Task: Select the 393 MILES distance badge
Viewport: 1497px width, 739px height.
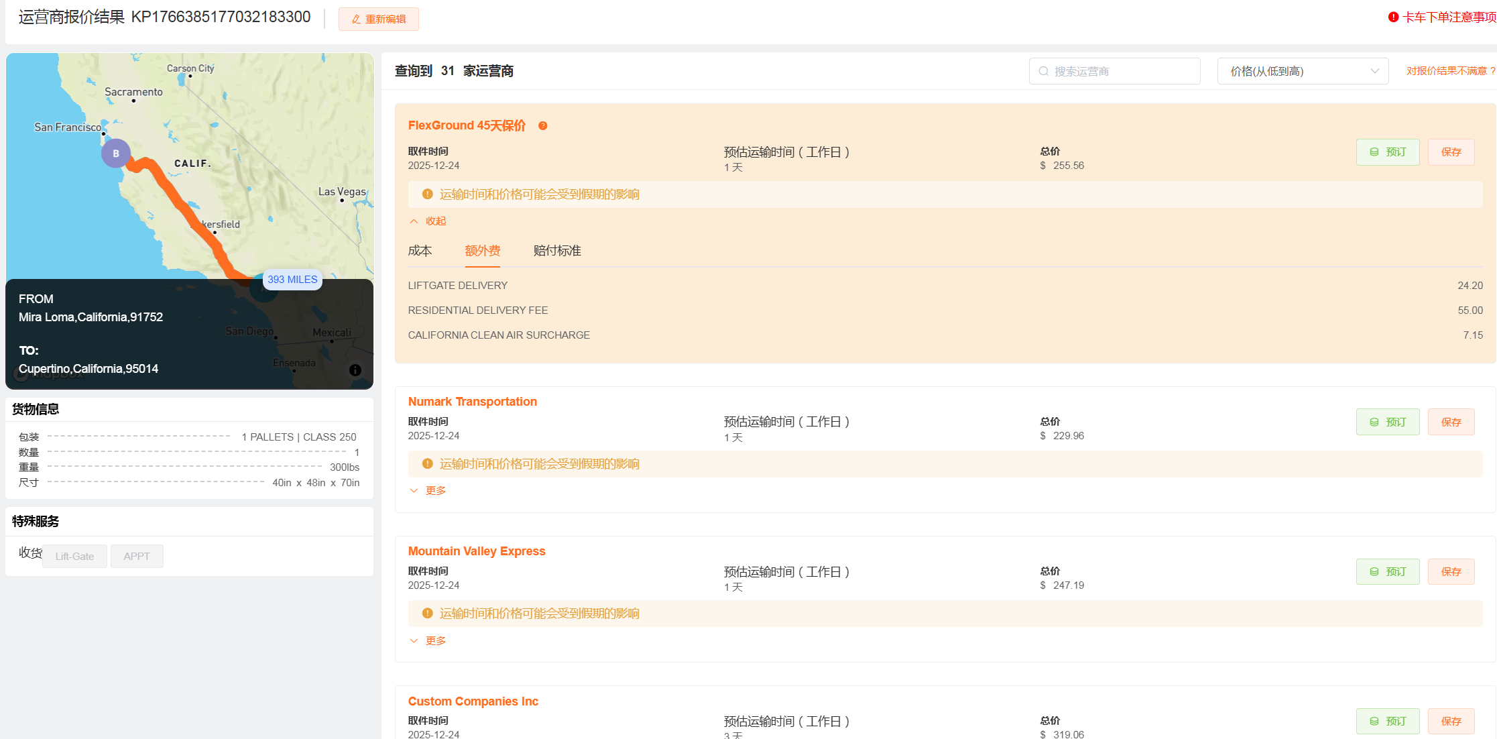Action: (292, 280)
